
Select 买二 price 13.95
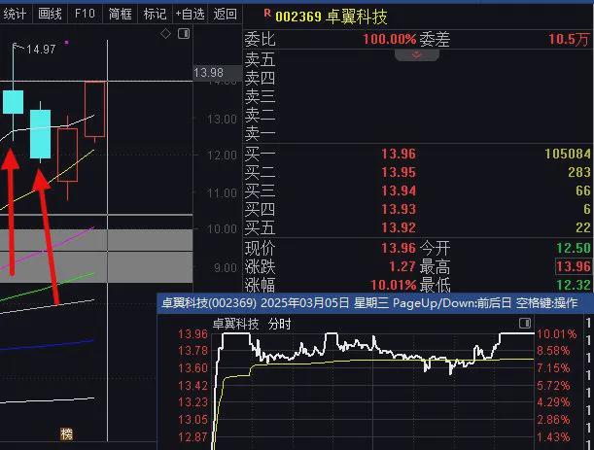click(x=399, y=172)
